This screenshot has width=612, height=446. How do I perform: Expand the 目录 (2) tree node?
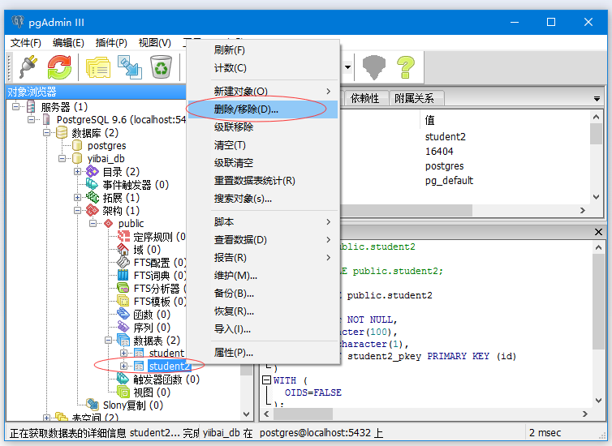78,172
